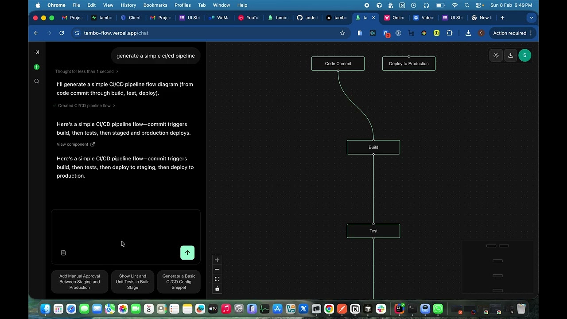Select 'Show Lint and Unit Tests in Build Stage' suggestion

(x=132, y=282)
